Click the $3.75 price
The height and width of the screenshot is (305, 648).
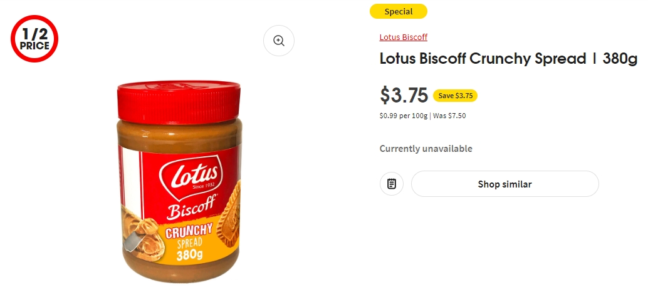pyautogui.click(x=404, y=95)
